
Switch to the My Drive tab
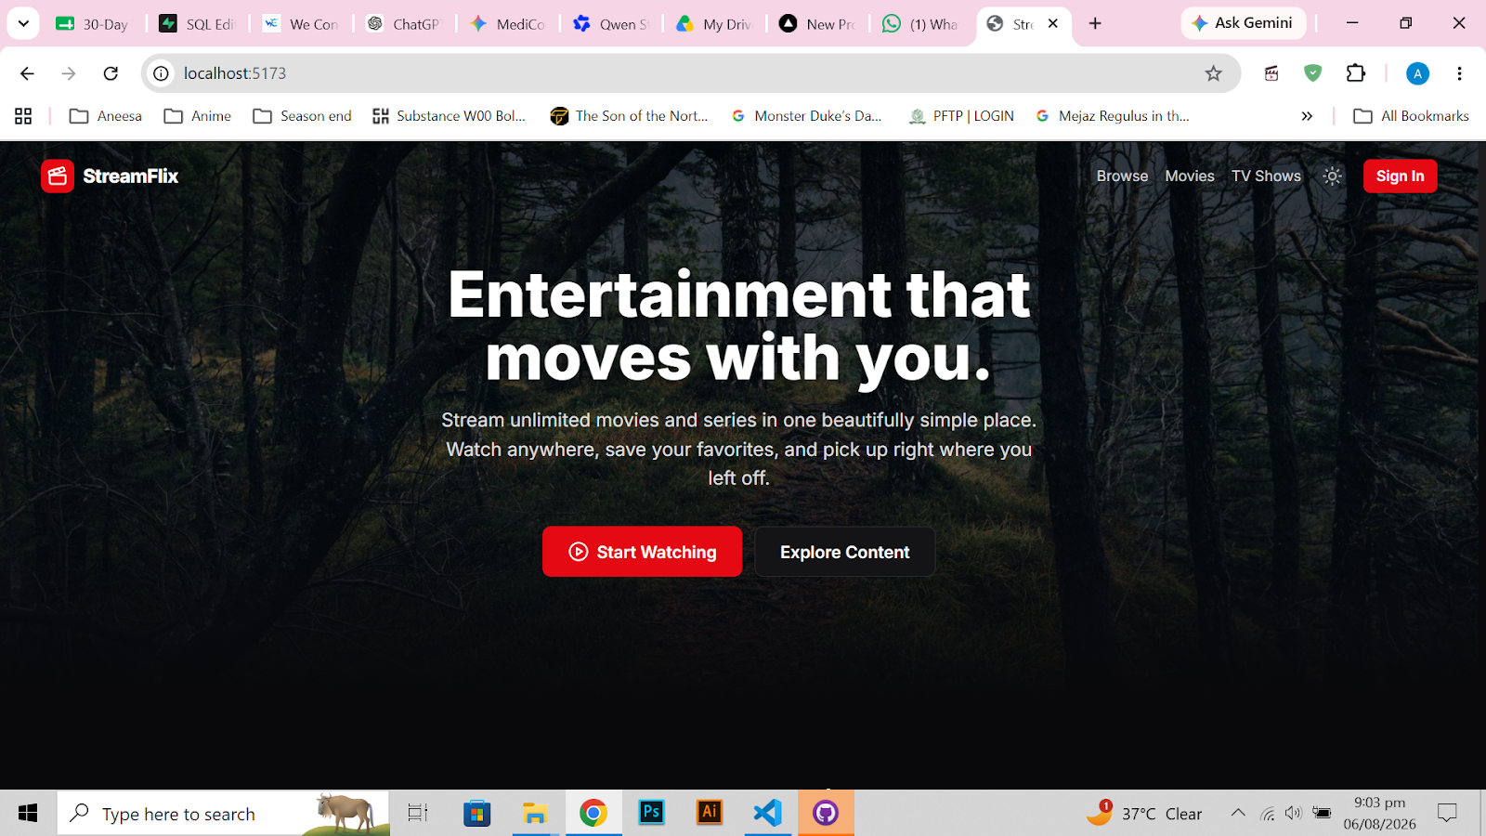pos(715,24)
